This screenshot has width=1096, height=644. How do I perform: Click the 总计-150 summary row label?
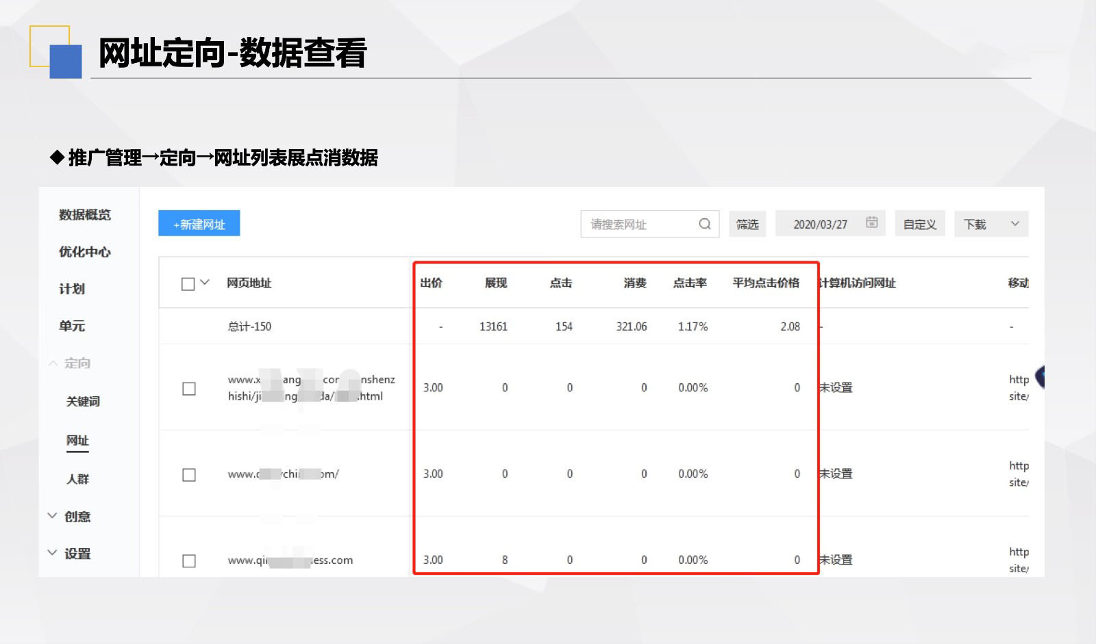249,326
